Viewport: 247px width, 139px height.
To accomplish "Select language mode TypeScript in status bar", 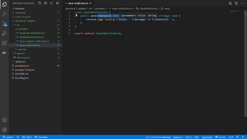I will [207, 137].
